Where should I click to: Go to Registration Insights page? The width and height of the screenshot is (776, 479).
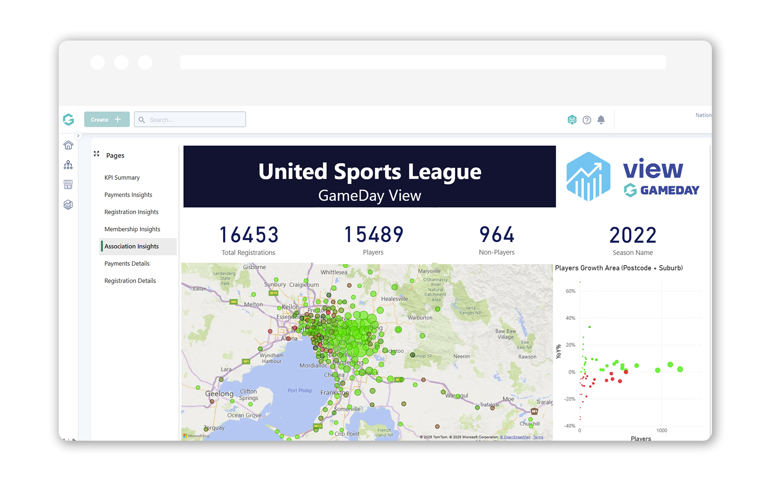tap(131, 212)
